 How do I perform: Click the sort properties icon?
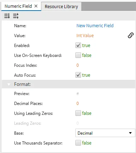point(7,16)
